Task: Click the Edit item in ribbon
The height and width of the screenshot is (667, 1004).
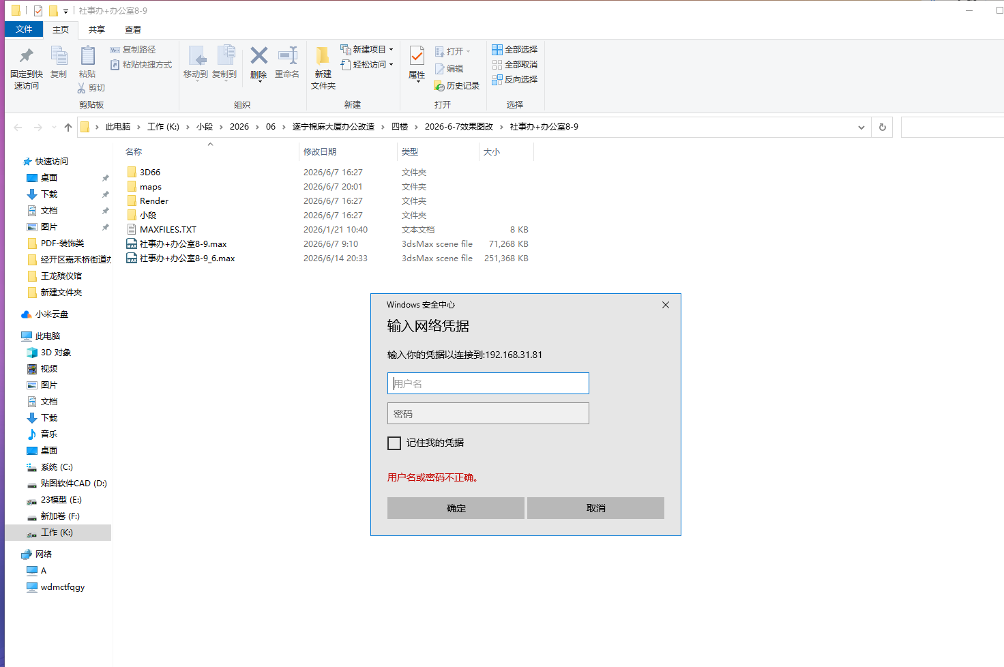Action: coord(449,69)
